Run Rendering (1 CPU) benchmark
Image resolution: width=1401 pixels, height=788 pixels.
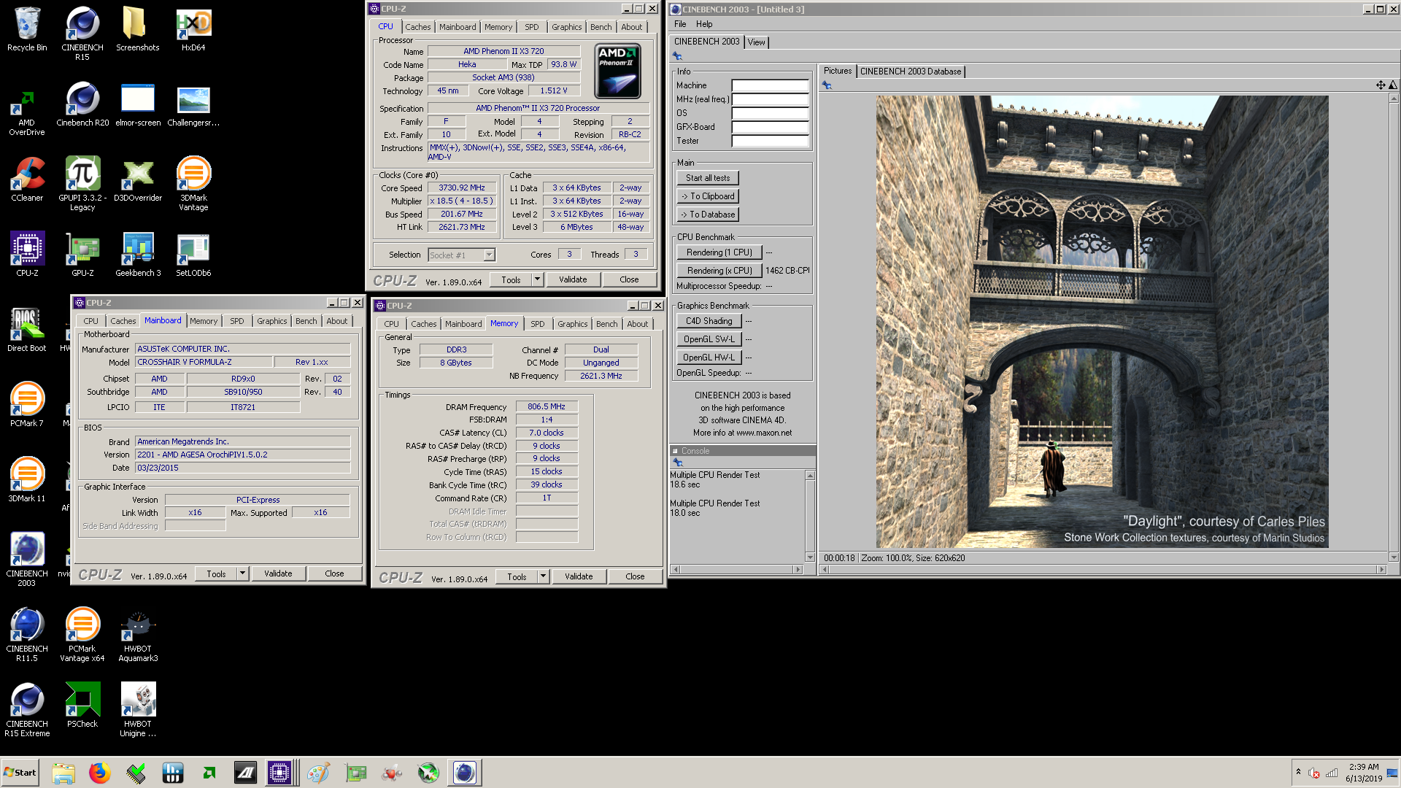click(x=719, y=252)
